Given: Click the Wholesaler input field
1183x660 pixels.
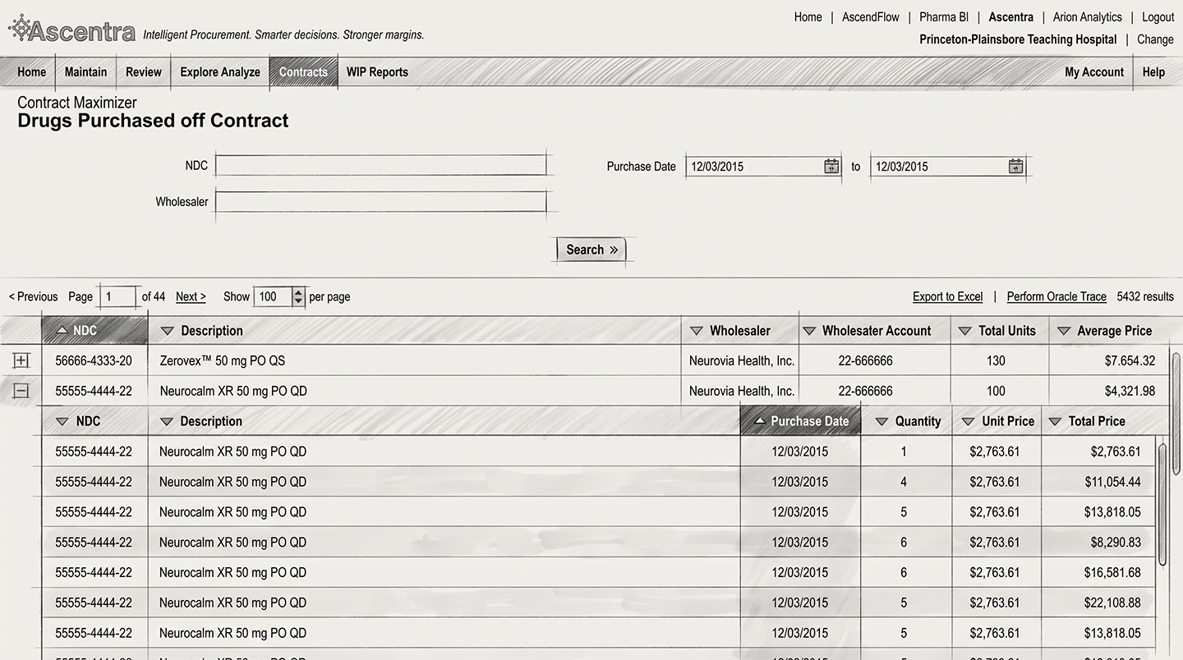Looking at the screenshot, I should 381,201.
